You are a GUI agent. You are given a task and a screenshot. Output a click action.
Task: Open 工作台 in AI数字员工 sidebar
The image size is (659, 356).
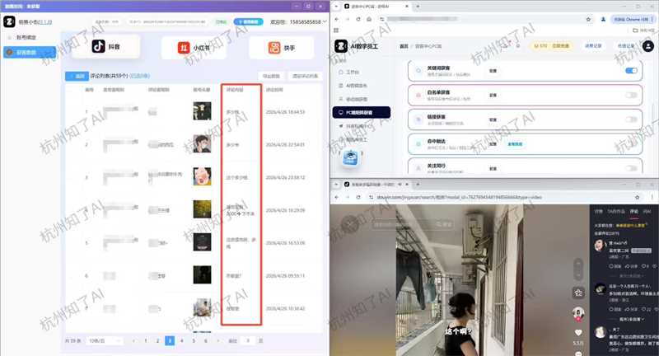click(353, 73)
